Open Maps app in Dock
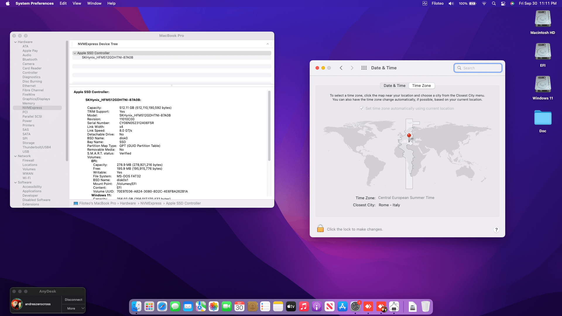 [201, 306]
